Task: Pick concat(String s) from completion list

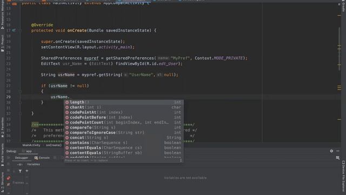Action: (124, 138)
